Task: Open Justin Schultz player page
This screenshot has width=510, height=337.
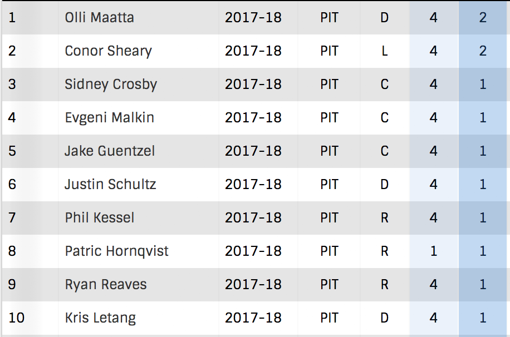Action: (110, 185)
